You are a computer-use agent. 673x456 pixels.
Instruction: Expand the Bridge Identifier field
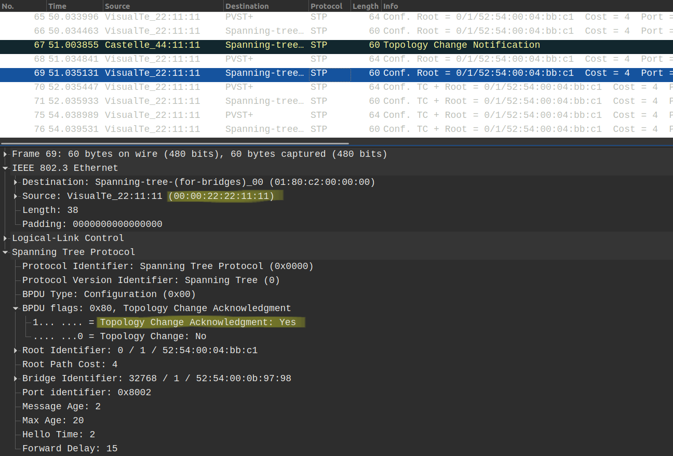[x=16, y=379]
